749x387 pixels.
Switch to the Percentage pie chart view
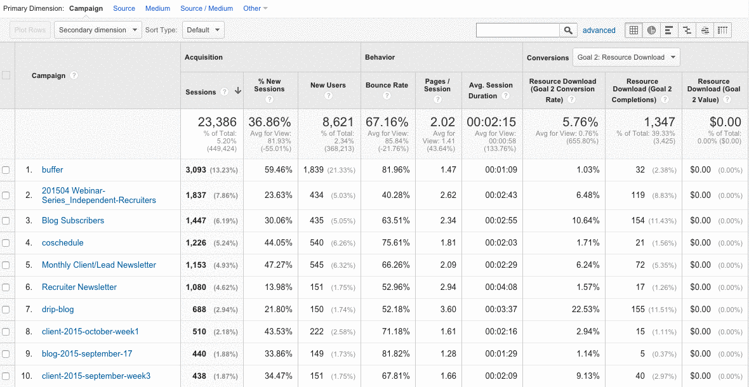pyautogui.click(x=651, y=30)
